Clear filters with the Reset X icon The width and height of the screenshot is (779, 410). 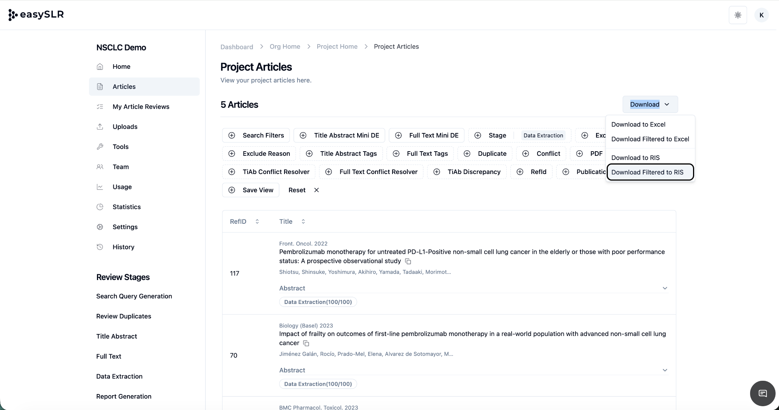point(316,190)
